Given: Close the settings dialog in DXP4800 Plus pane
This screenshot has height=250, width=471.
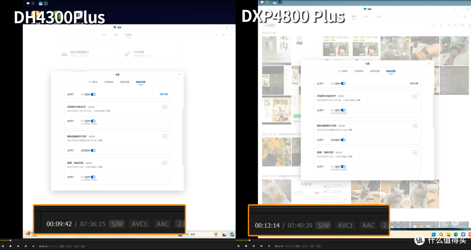Looking at the screenshot, I should [429, 64].
